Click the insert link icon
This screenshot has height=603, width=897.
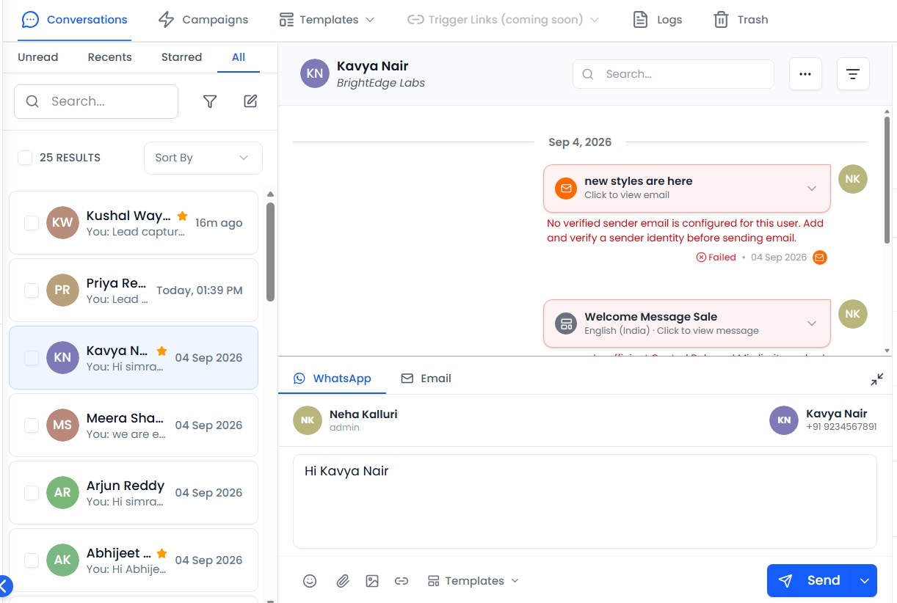(402, 581)
